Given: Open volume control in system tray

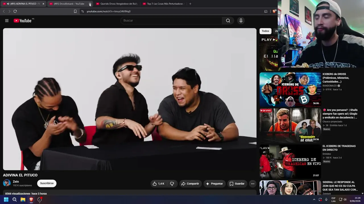Looking at the screenshot, I should [x=345, y=199].
